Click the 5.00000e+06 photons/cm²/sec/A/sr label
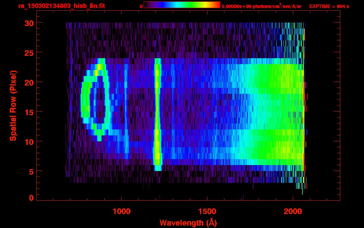Screen dimensions: 364x228 pos(261,6)
